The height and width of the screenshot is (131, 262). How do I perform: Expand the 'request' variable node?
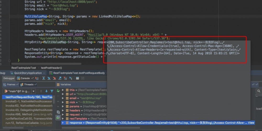pyautogui.click(x=63, y=115)
